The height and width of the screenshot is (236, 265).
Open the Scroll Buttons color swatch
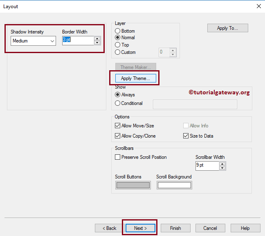pyautogui.click(x=133, y=185)
